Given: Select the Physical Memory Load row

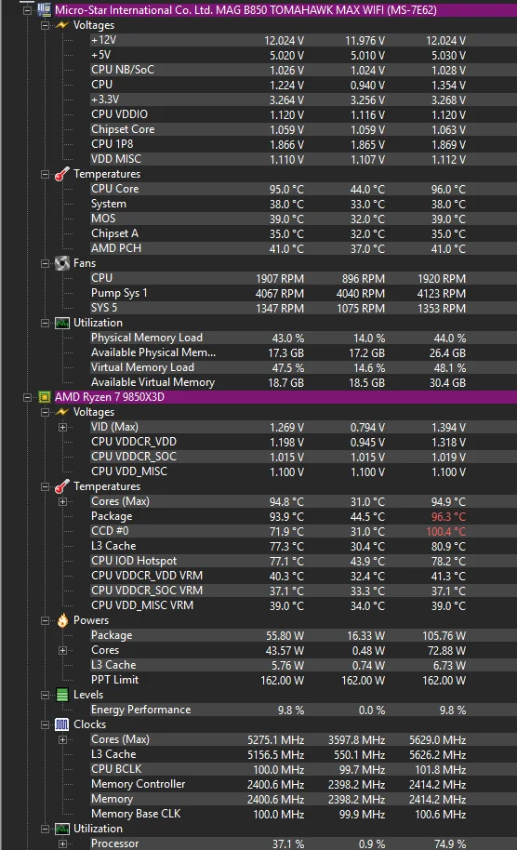Looking at the screenshot, I should 303,338.
